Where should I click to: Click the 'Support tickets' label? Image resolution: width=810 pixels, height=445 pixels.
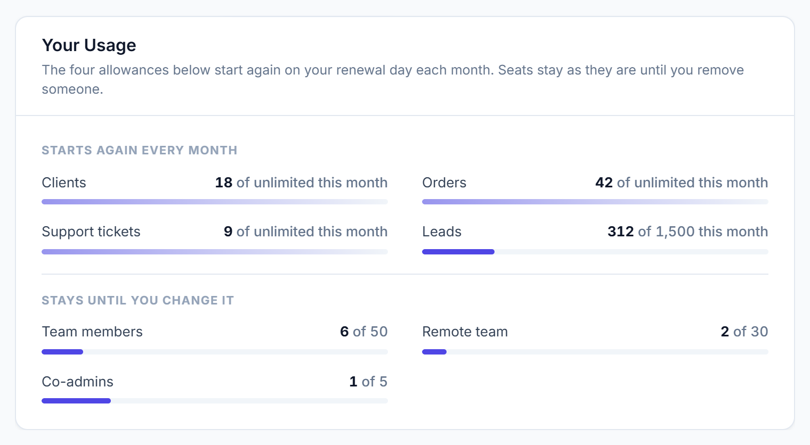(x=91, y=232)
